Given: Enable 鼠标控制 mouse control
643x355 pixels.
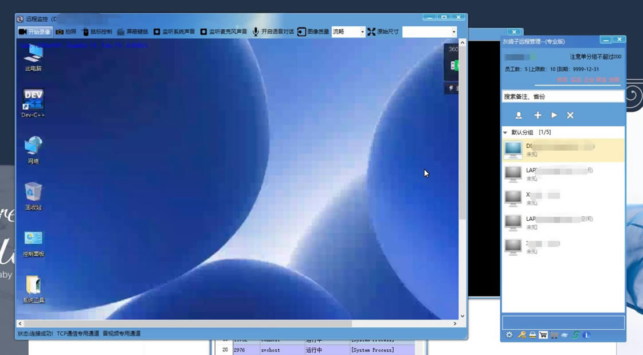Looking at the screenshot, I should point(96,32).
